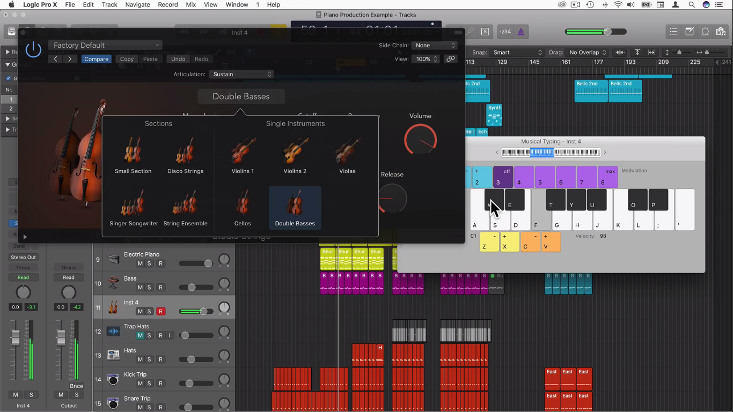
Task: Toggle waveform zoom button in tracks toolbar
Action: click(x=620, y=53)
